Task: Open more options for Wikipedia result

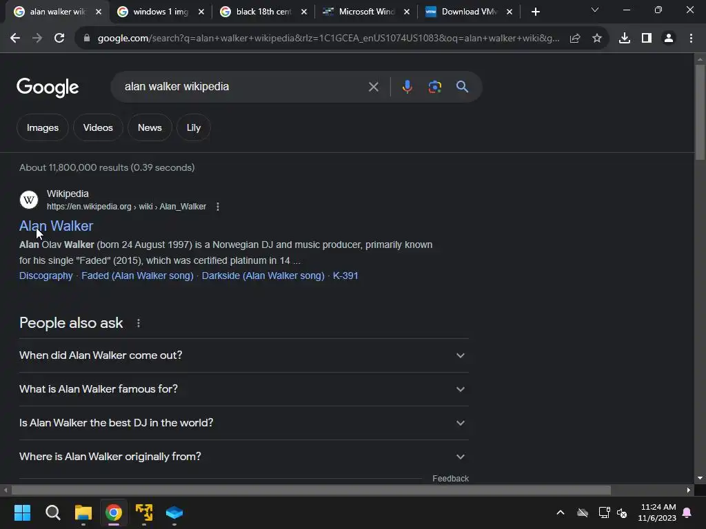Action: click(x=218, y=207)
